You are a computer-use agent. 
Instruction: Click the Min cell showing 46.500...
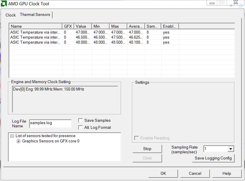[100, 37]
